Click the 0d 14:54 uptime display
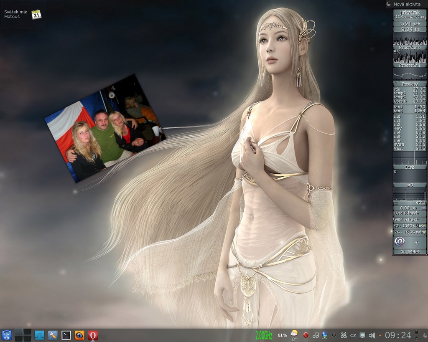The image size is (428, 342). (410, 251)
